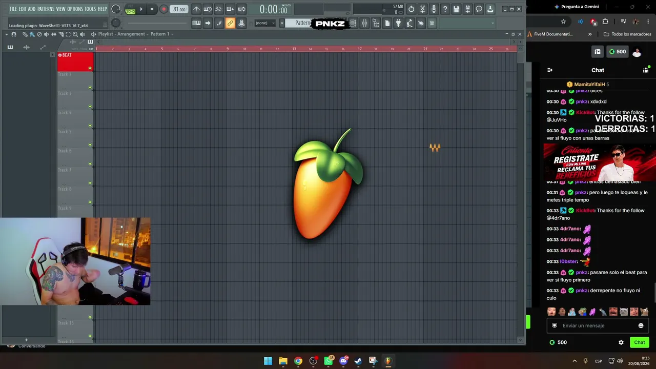Click the master volume knob
This screenshot has width=656, height=369.
click(116, 9)
